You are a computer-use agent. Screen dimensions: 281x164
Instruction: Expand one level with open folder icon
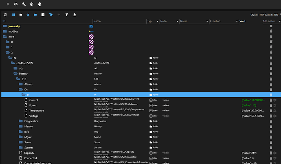coord(28,15)
